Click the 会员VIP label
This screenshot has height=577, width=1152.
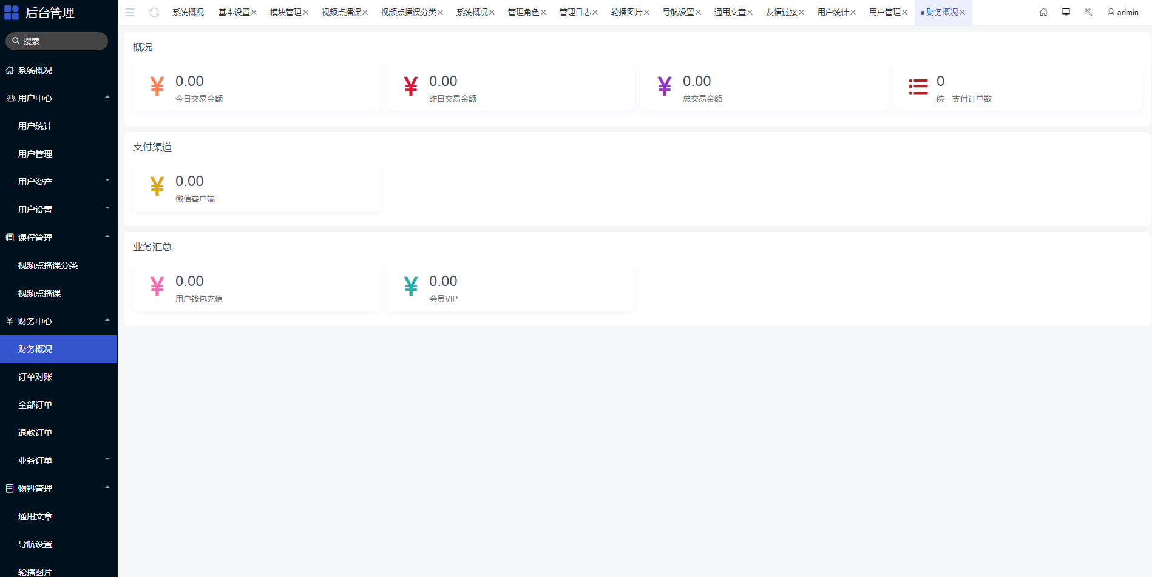point(443,299)
